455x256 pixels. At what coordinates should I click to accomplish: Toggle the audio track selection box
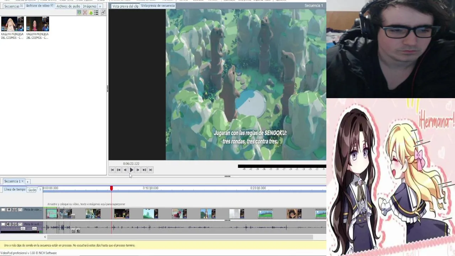[3, 224]
